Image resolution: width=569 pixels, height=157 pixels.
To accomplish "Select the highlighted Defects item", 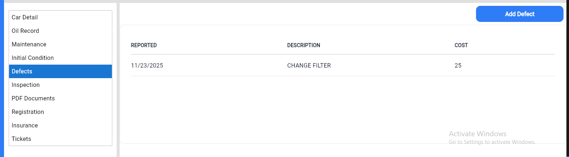I will click(22, 72).
